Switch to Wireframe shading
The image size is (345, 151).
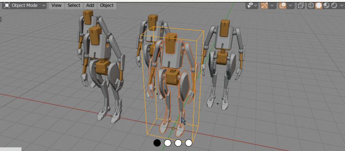(x=311, y=6)
